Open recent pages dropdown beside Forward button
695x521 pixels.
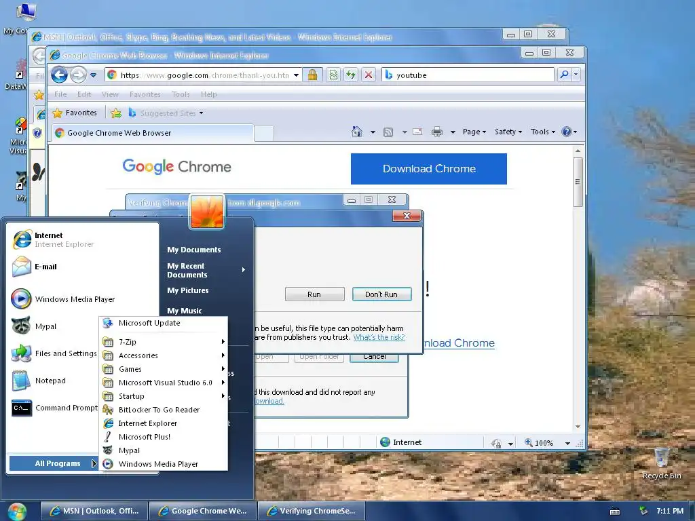pos(93,75)
